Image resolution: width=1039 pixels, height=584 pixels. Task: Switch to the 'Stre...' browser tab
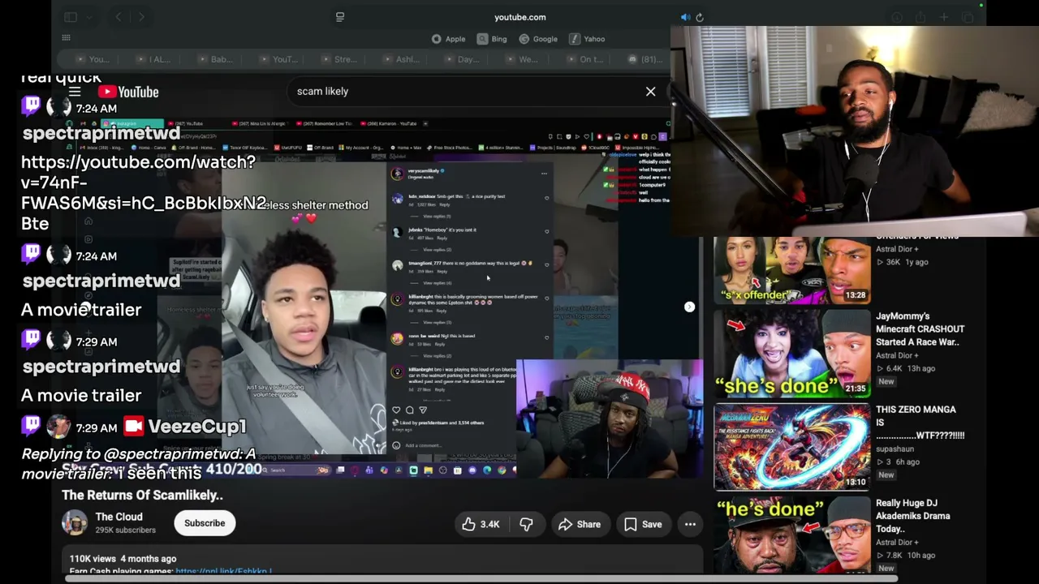coord(339,59)
